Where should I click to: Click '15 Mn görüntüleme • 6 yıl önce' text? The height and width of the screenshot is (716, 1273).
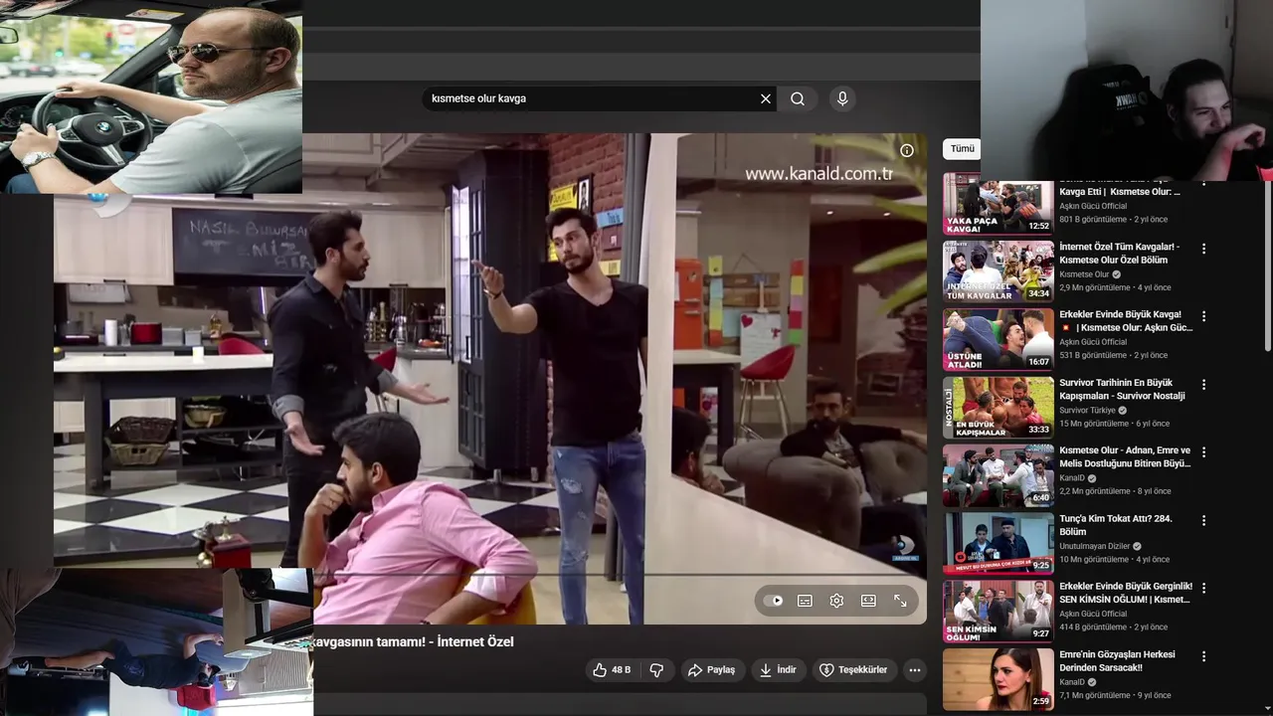(x=1115, y=424)
